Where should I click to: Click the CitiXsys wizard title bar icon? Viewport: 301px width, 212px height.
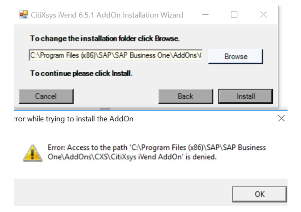click(x=24, y=15)
